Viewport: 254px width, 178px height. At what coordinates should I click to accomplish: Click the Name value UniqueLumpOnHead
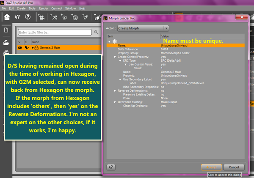[174, 46]
